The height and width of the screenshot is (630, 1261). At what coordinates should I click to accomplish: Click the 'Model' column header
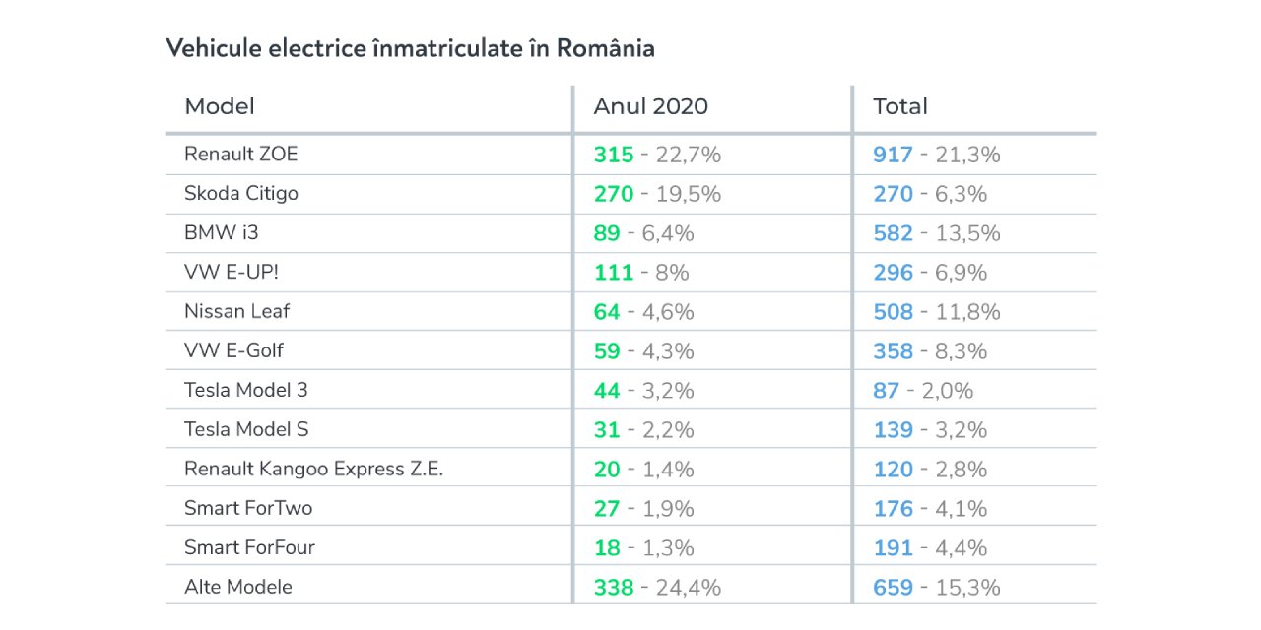(x=220, y=106)
